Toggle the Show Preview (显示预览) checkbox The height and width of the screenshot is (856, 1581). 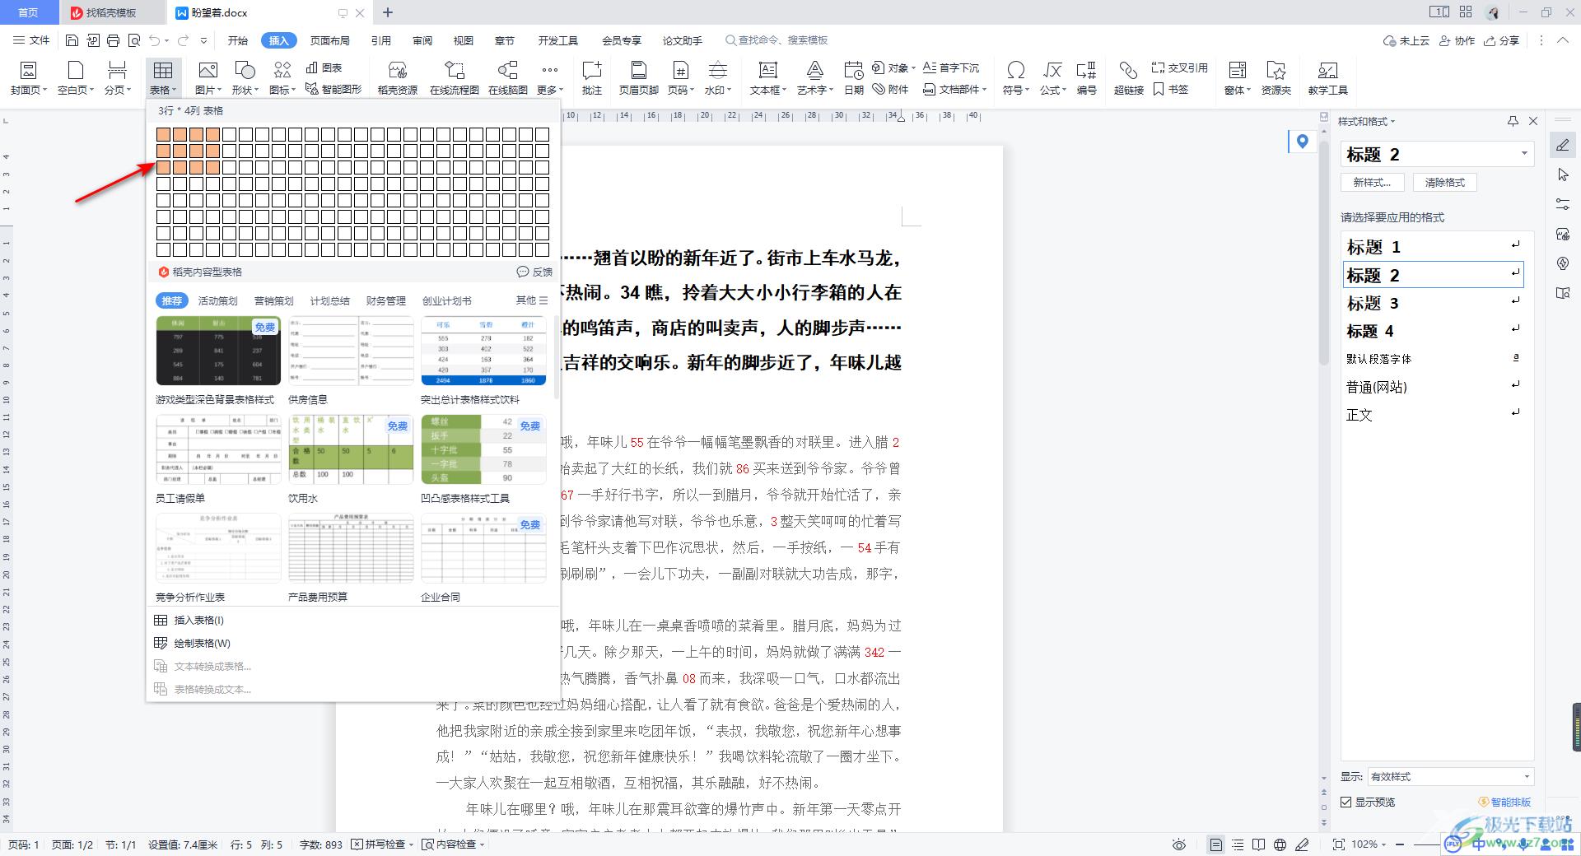[x=1346, y=802]
